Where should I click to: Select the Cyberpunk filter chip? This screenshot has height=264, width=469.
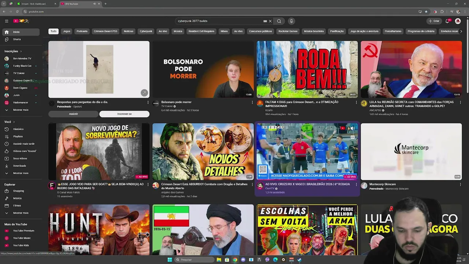(x=146, y=31)
